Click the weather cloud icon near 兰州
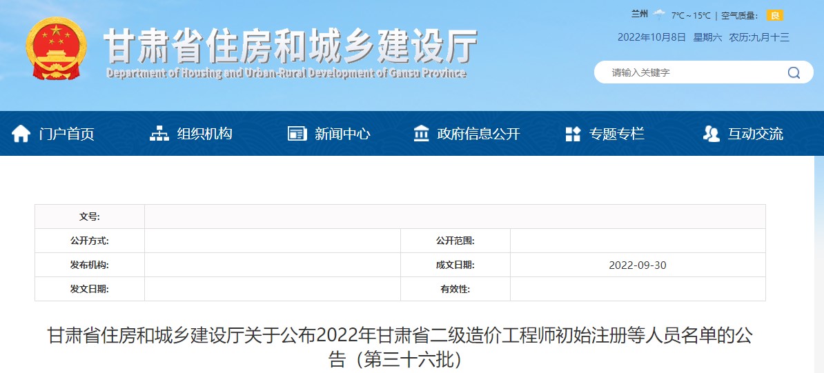The height and width of the screenshot is (373, 824). point(660,14)
